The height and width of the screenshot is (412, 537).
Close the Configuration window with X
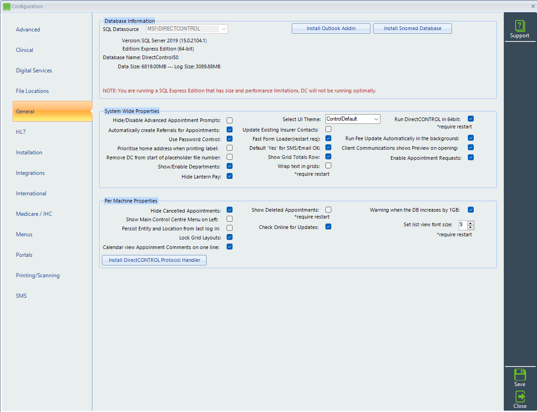(x=533, y=6)
